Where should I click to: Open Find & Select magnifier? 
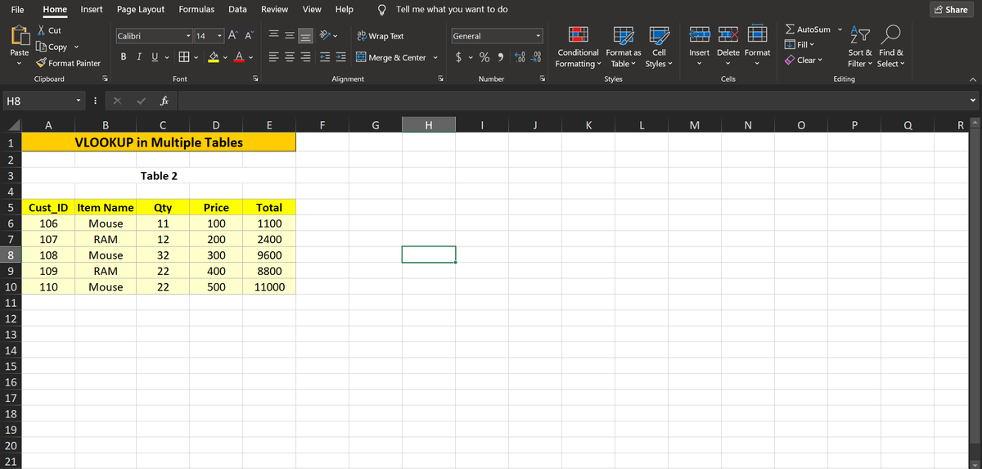(889, 35)
